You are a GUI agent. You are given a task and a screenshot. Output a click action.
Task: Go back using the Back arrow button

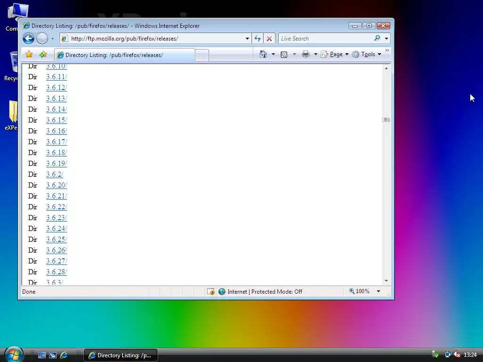(29, 39)
